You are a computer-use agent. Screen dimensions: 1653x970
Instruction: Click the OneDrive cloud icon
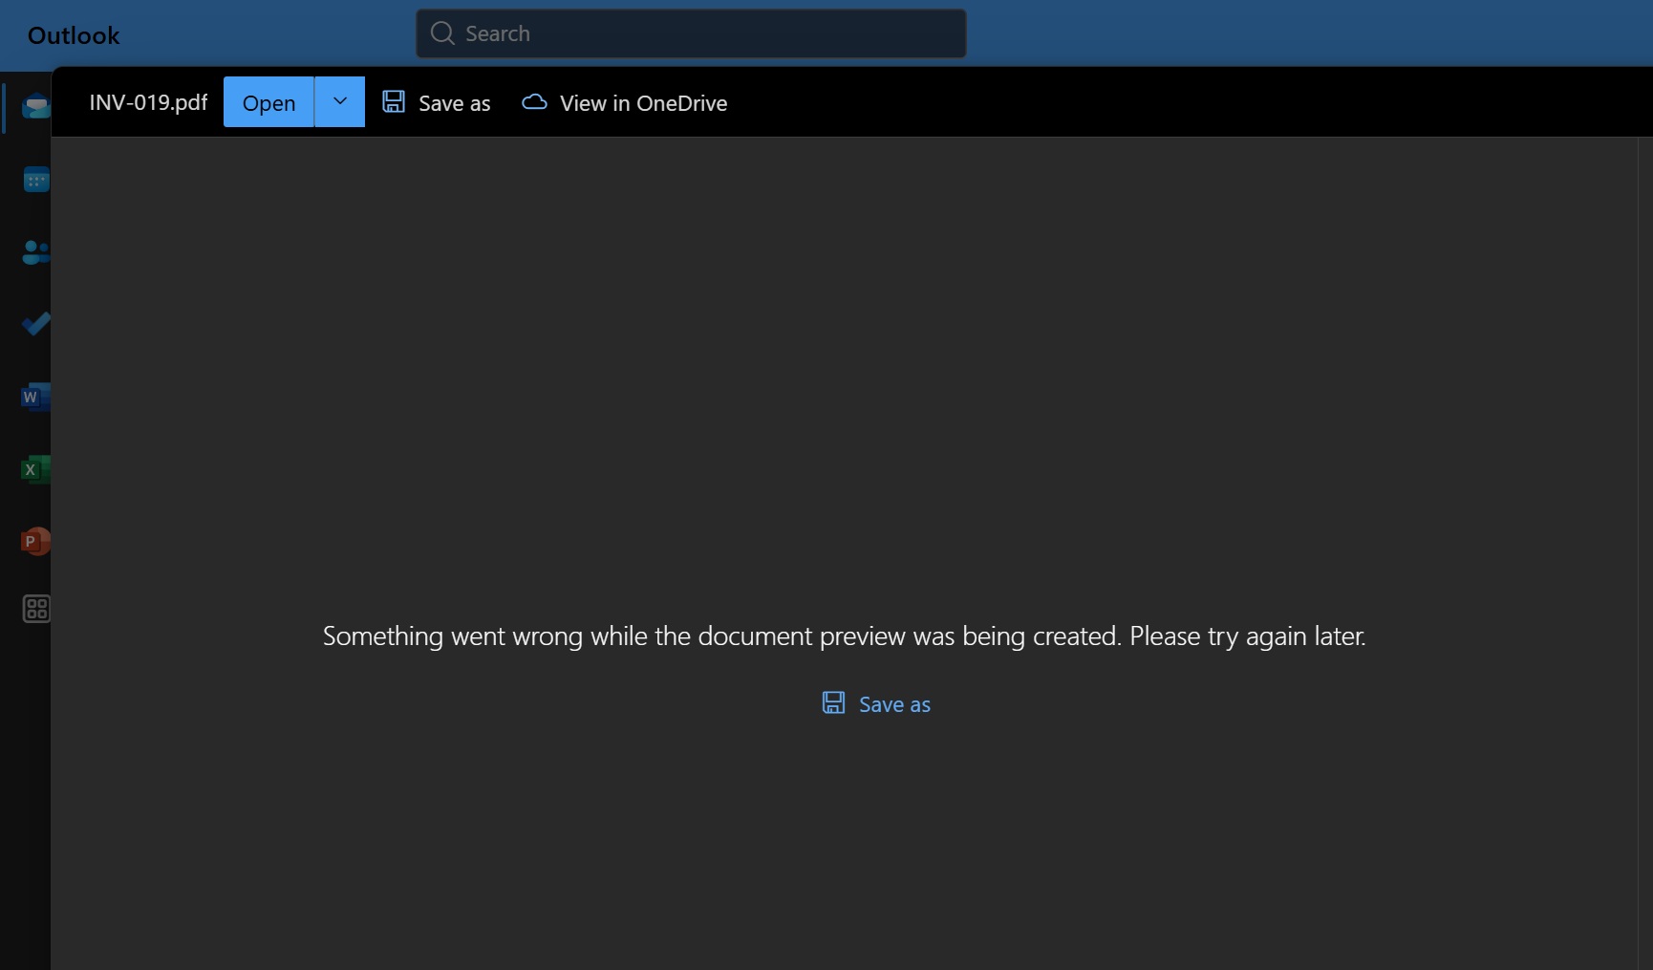[x=534, y=102]
